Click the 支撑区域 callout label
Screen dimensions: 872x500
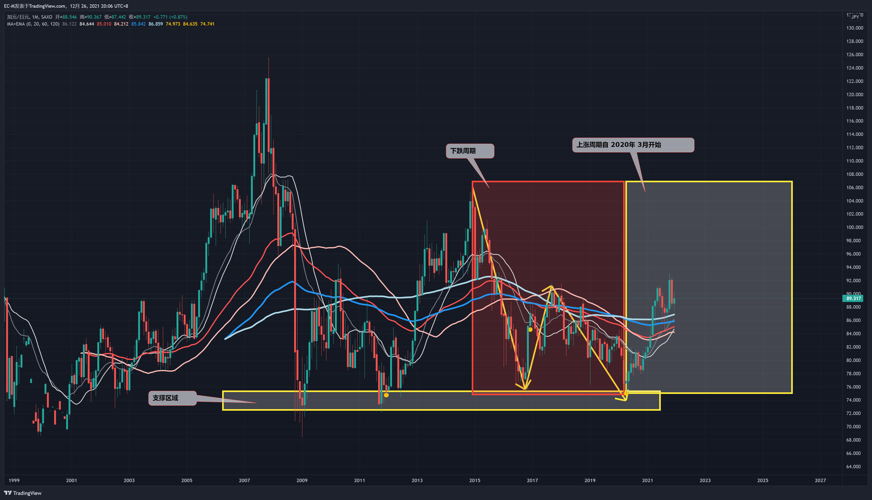(x=173, y=398)
